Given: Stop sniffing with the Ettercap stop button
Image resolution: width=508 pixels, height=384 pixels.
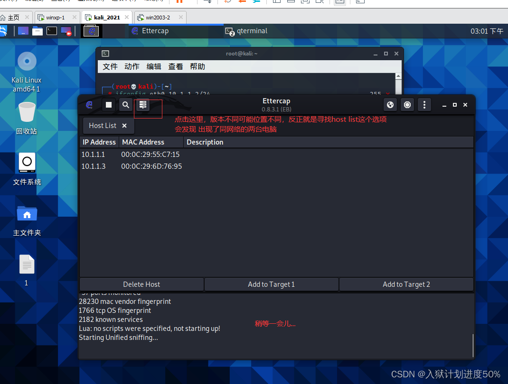Looking at the screenshot, I should click(x=109, y=105).
